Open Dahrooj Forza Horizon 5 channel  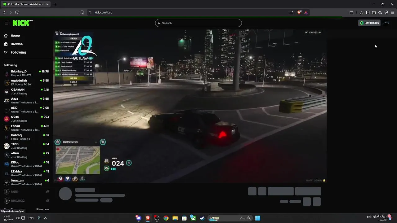[x=26, y=137]
